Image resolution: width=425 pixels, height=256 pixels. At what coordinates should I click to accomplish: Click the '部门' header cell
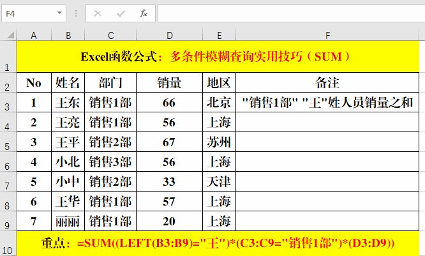[110, 82]
